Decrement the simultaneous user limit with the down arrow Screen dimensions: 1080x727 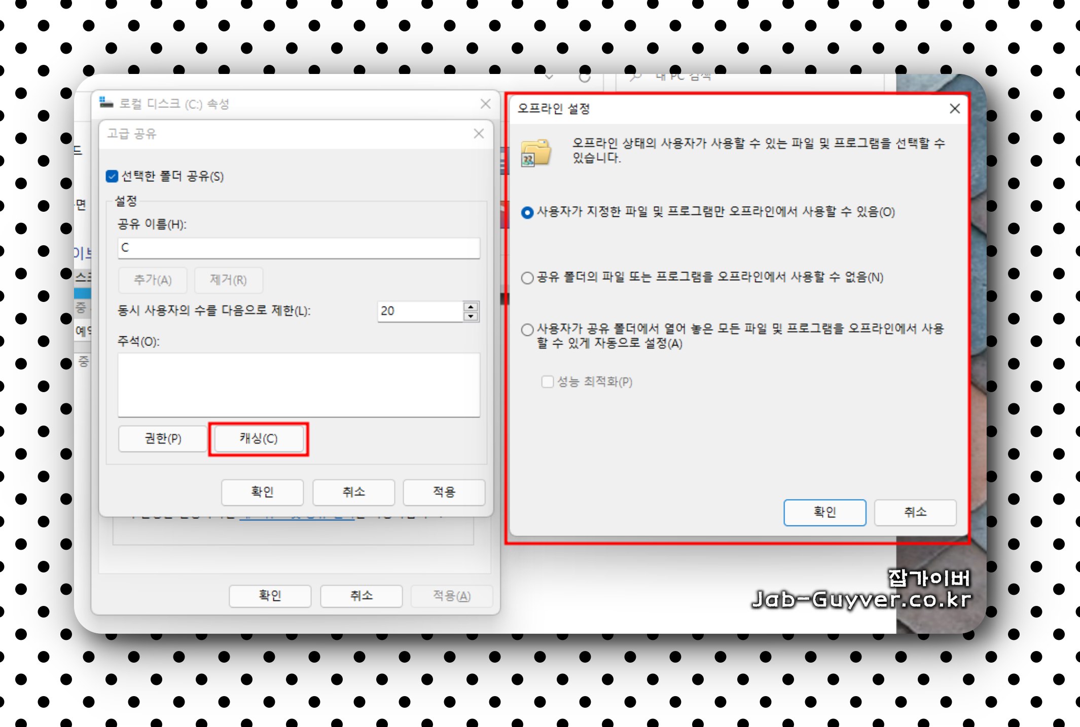(x=471, y=316)
